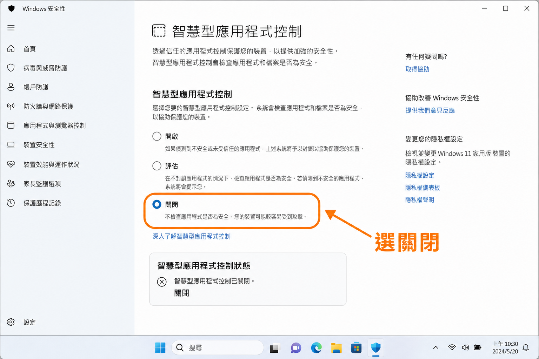
Task: Maximize the Windows 安全性 window
Action: pyautogui.click(x=505, y=8)
